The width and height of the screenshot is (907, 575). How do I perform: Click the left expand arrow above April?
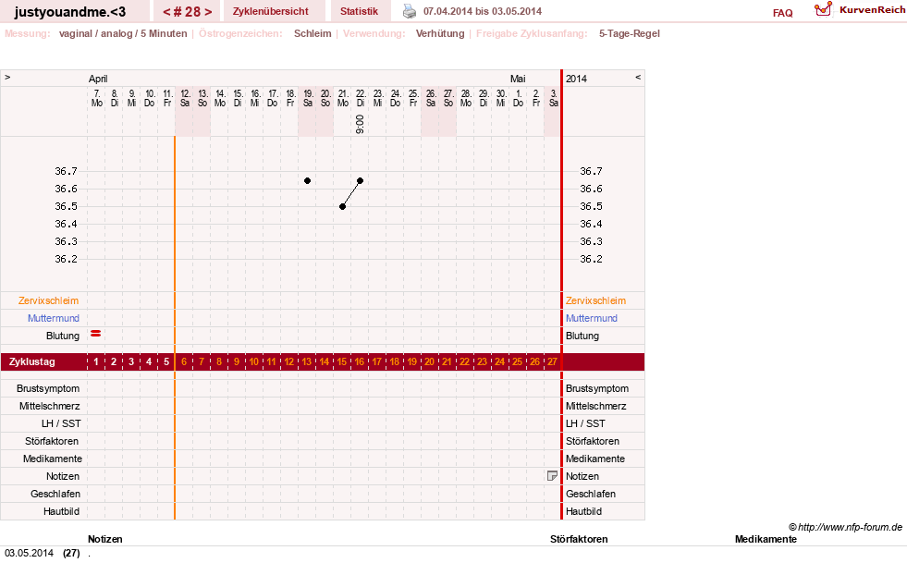pyautogui.click(x=7, y=77)
